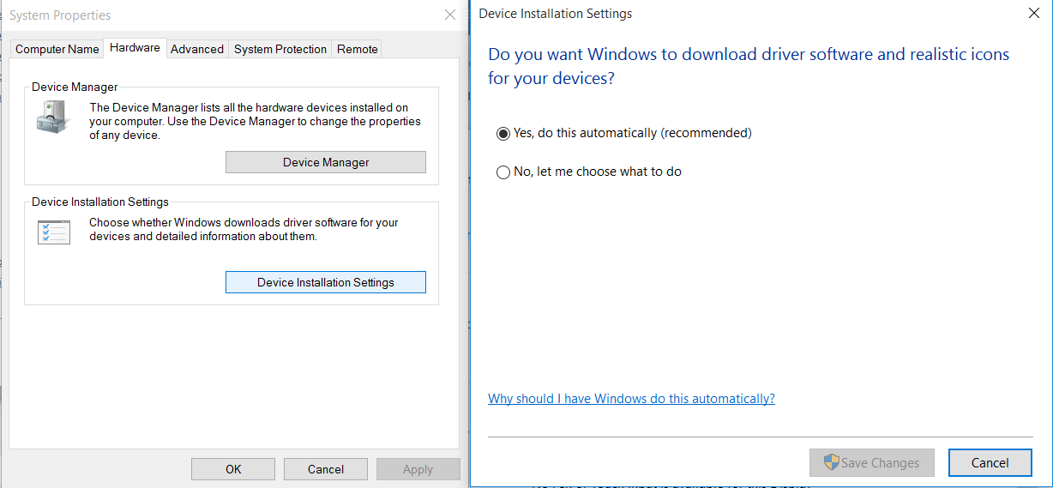The image size is (1053, 488).
Task: Confirm System Properties with OK
Action: tap(233, 469)
